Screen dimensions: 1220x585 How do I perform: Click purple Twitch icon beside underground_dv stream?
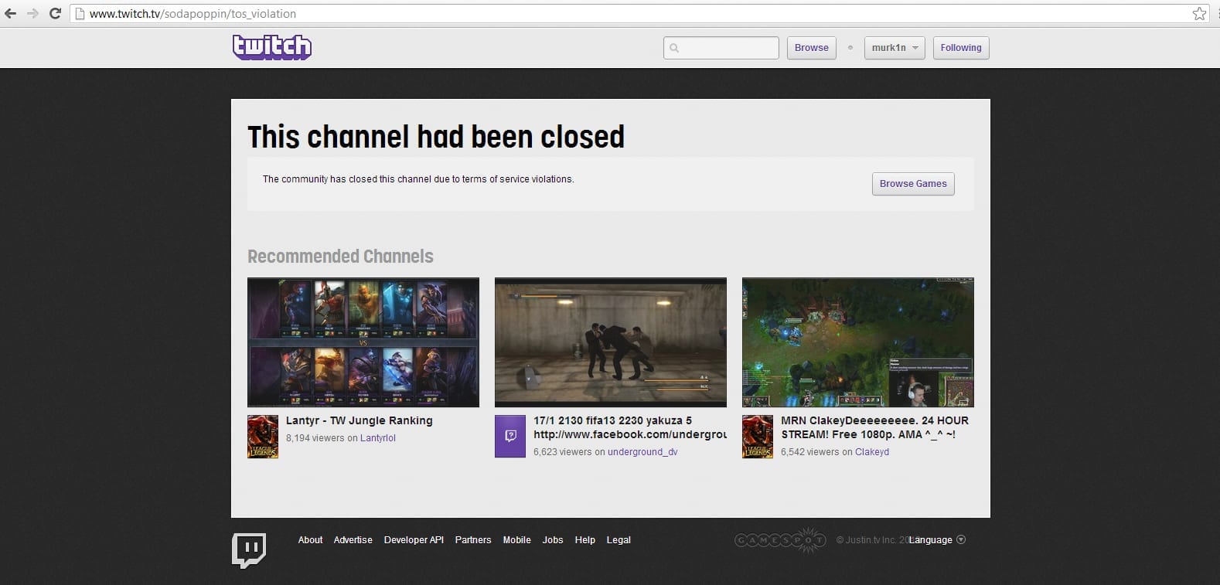[x=510, y=437]
